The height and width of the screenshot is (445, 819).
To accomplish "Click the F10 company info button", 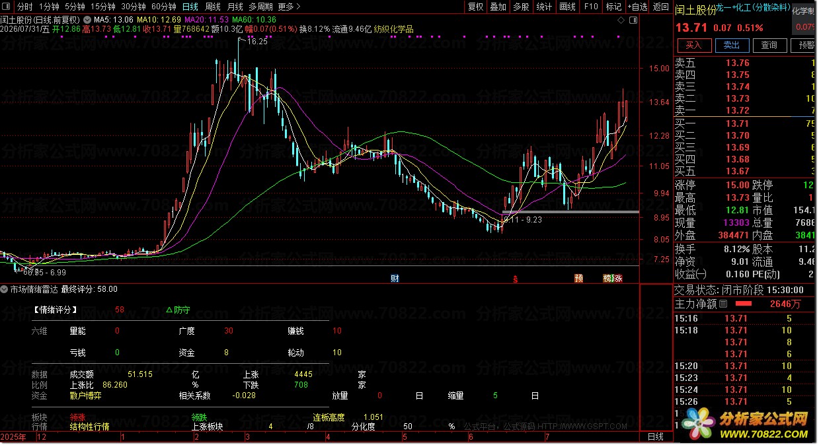I will pos(591,7).
